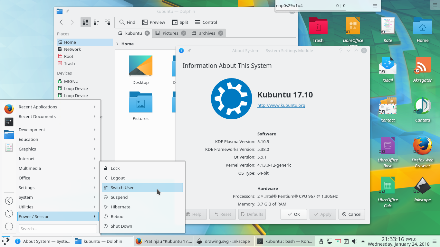Toggle Preview mode in Dolphin
Image resolution: width=440 pixels, height=247 pixels.
pyautogui.click(x=154, y=22)
